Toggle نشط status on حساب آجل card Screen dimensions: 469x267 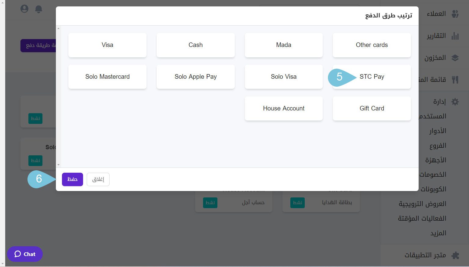[x=210, y=202]
